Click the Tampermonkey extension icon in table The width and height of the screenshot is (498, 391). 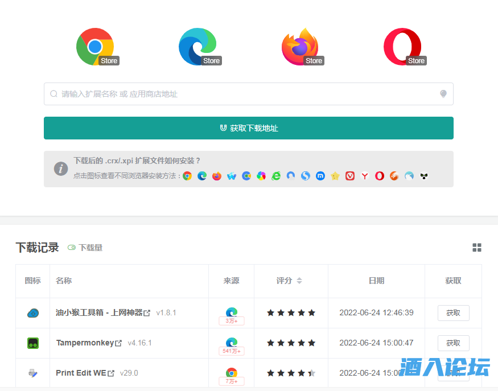[x=33, y=343]
